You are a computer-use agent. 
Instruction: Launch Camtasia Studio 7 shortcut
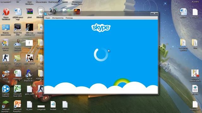coord(18,60)
